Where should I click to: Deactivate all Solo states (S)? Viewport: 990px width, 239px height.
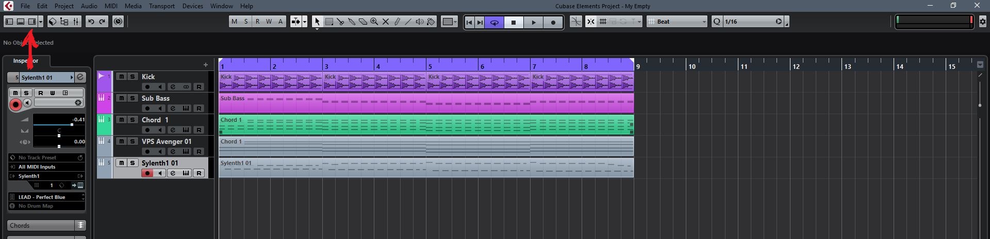246,22
